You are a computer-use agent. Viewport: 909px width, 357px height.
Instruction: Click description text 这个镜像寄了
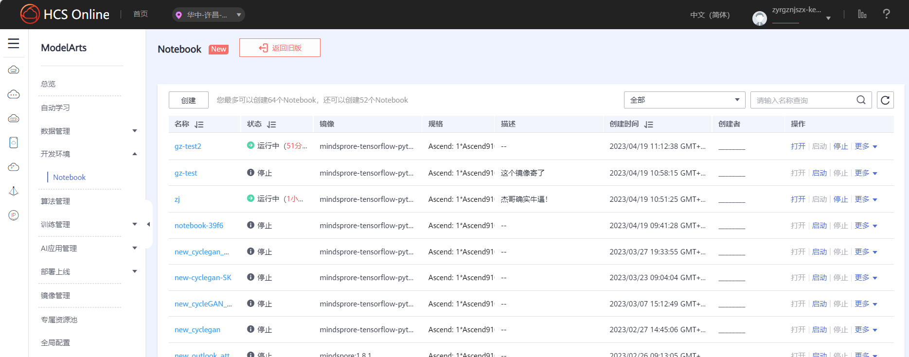pos(523,173)
